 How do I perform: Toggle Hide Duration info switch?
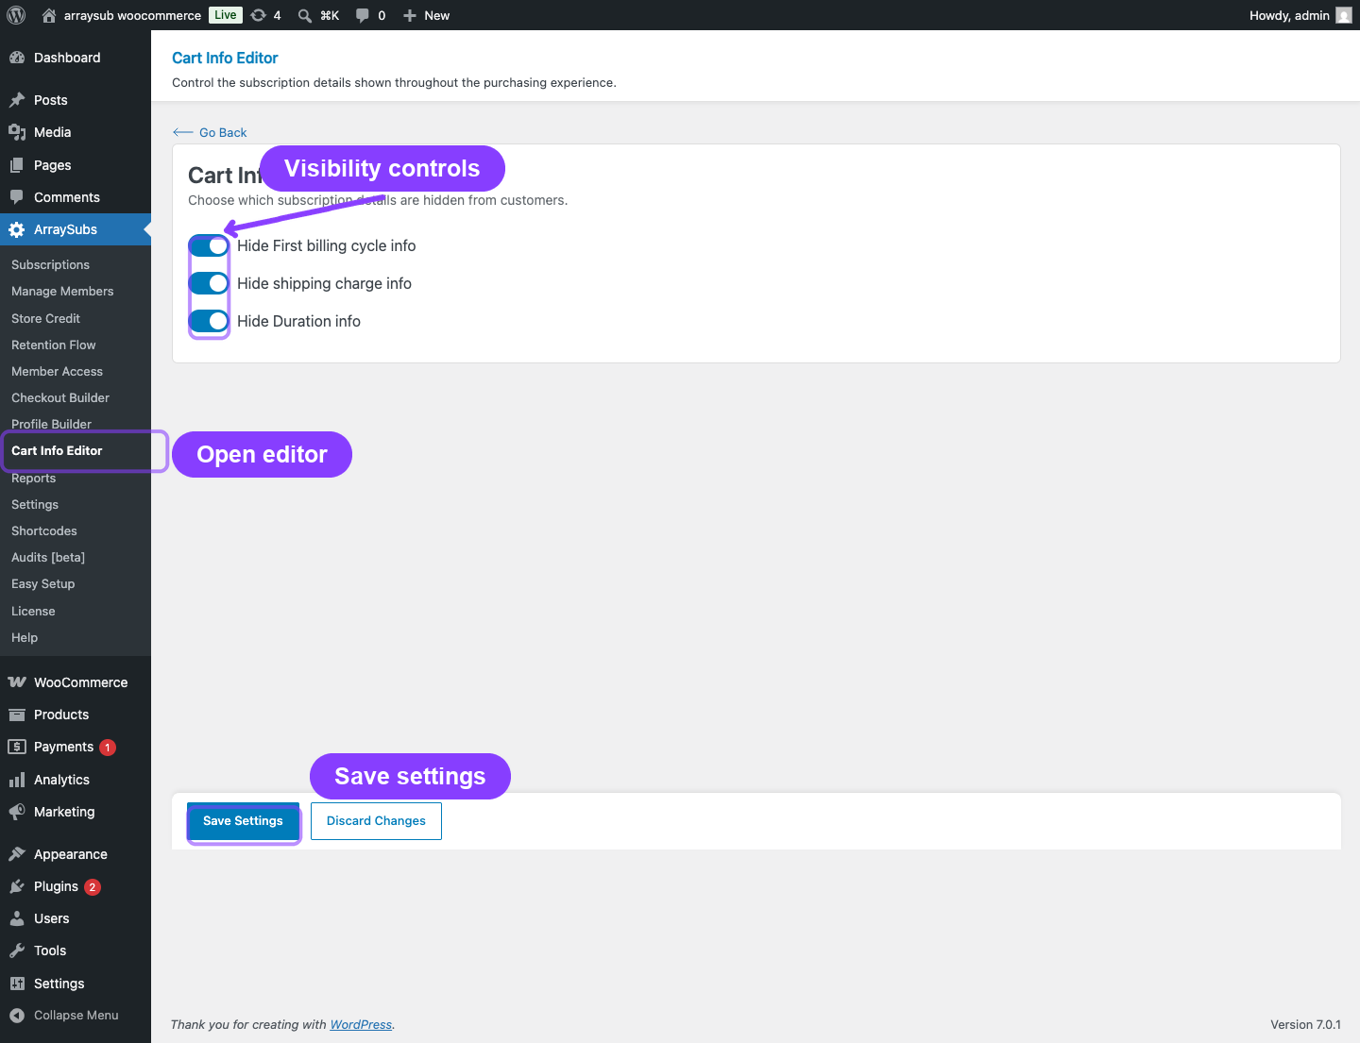(x=209, y=321)
